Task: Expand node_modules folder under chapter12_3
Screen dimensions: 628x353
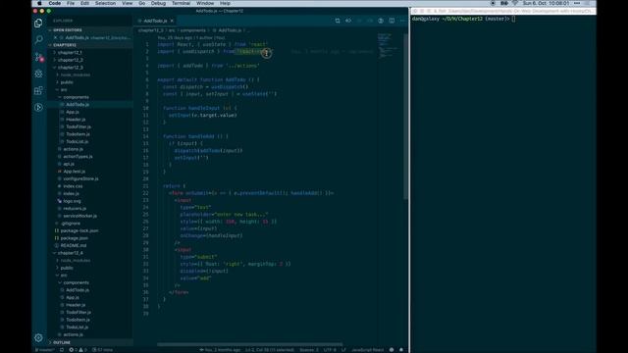Action: (75, 75)
